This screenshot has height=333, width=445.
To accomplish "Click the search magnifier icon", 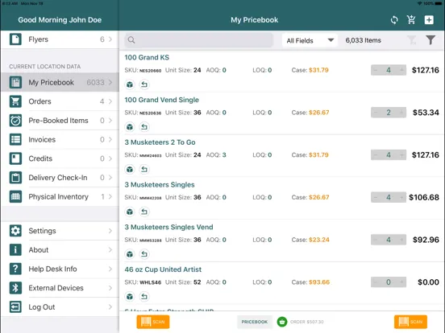I will (131, 40).
